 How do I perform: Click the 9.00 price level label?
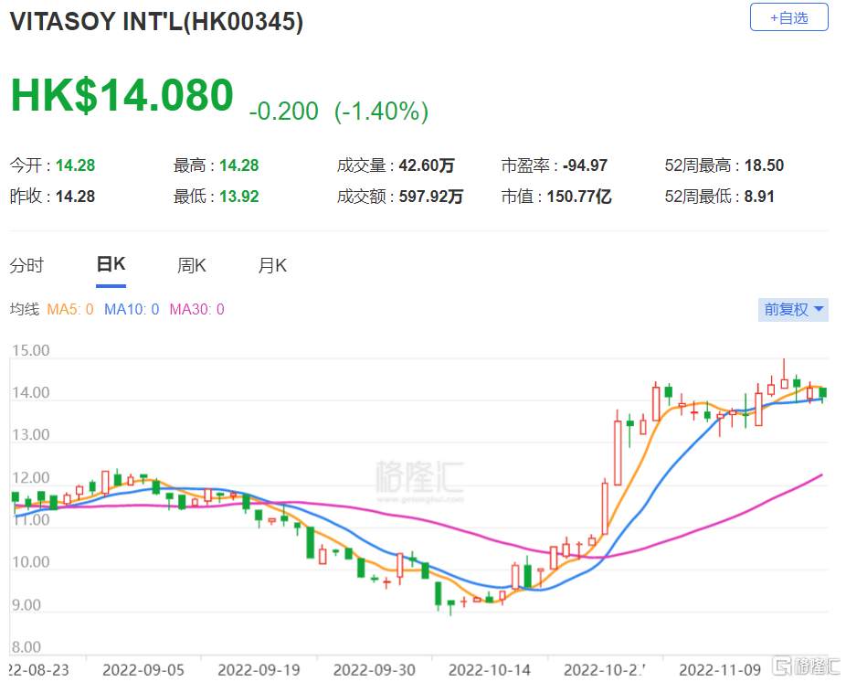[x=26, y=605]
